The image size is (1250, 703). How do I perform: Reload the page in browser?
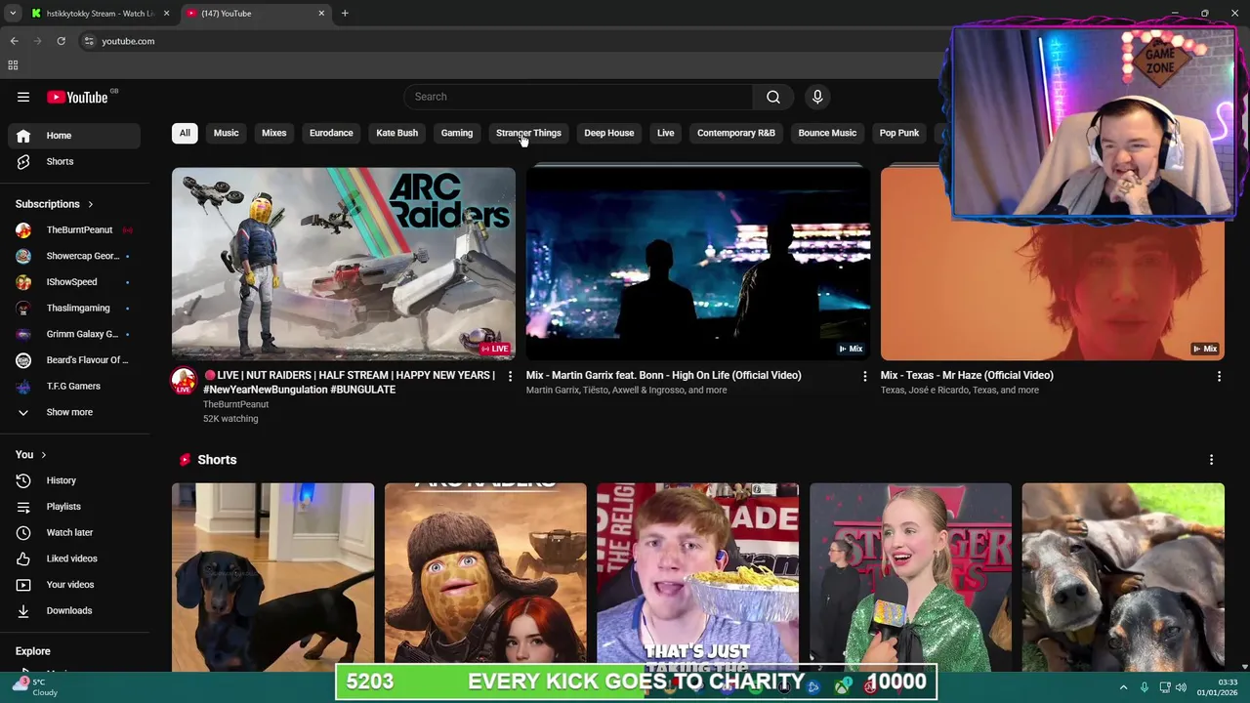click(x=61, y=41)
